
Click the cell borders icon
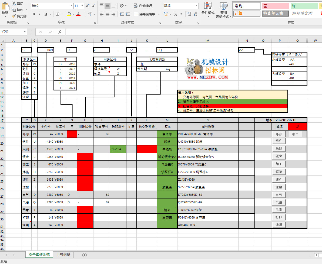[58, 14]
